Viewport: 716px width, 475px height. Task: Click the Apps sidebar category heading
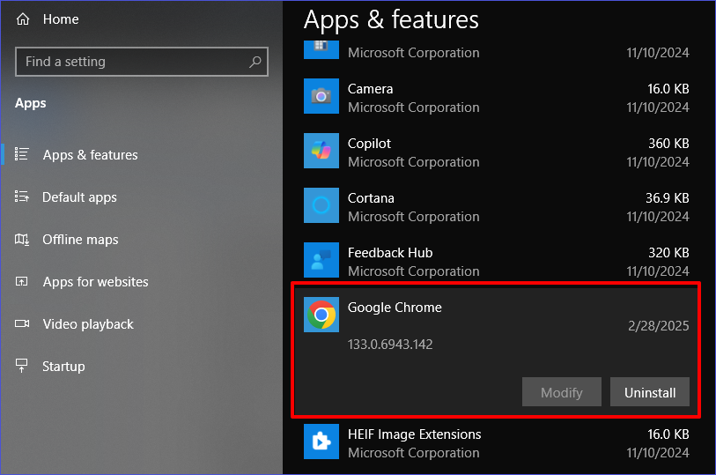pyautogui.click(x=31, y=103)
